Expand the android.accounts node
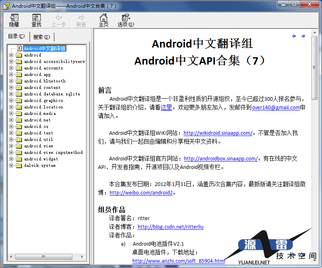This screenshot has width=322, height=268. [x=11, y=68]
